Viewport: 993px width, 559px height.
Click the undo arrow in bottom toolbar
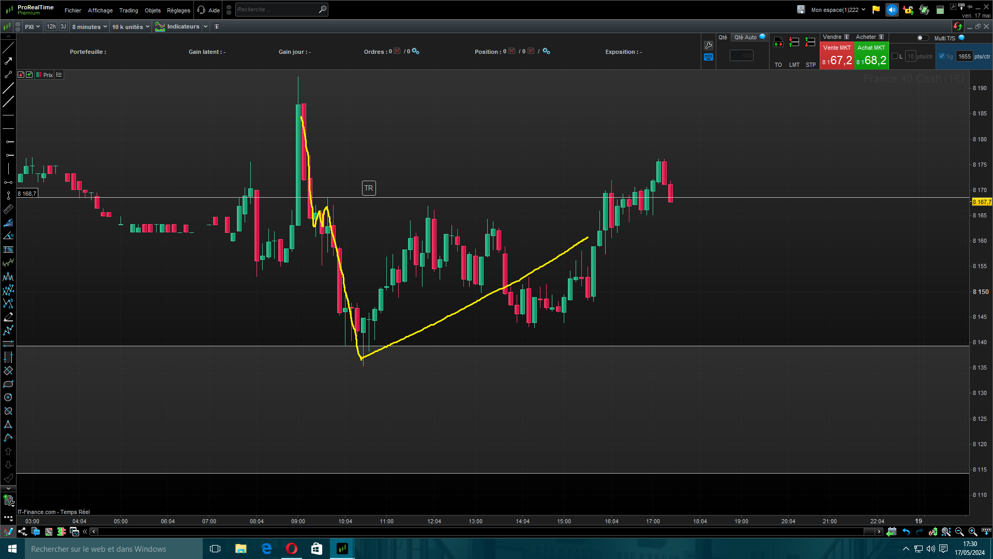[906, 532]
